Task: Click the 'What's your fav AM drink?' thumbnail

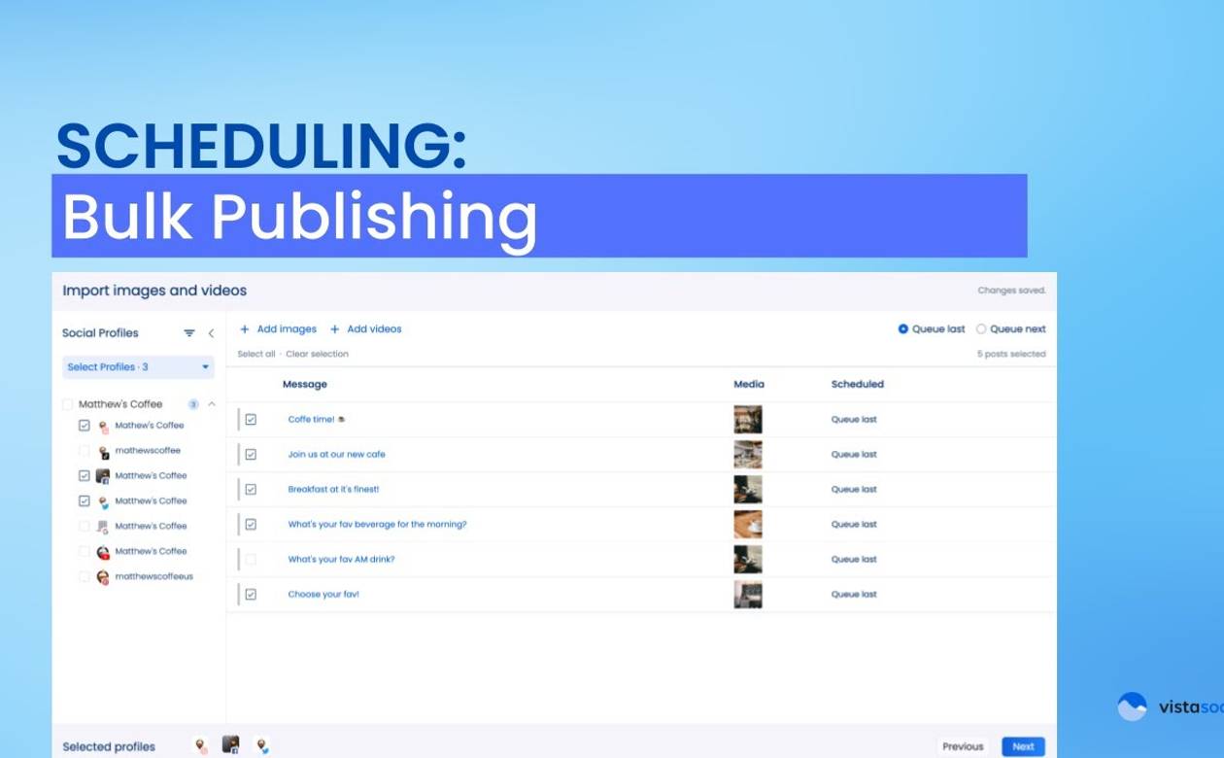Action: [x=748, y=560]
